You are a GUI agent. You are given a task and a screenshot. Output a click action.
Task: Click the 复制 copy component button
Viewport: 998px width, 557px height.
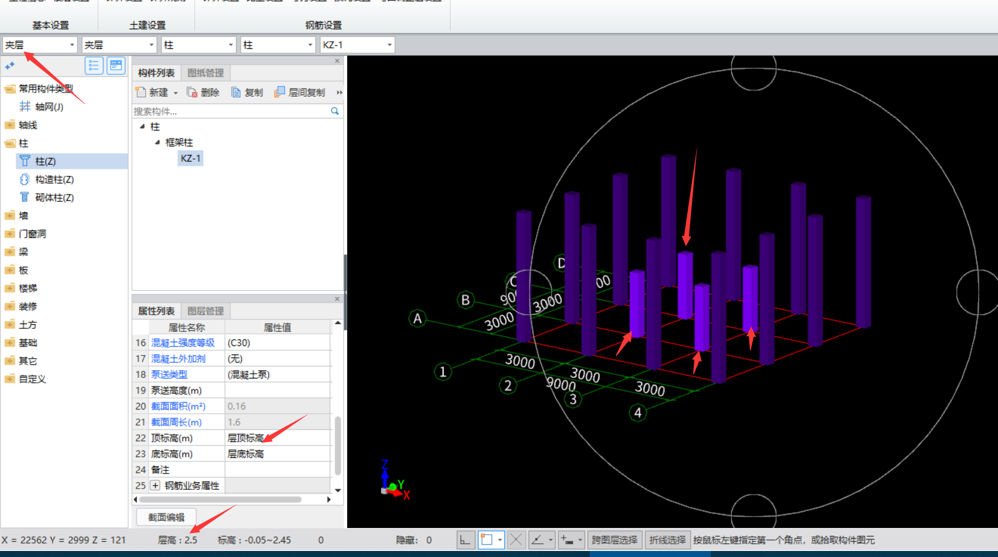coord(247,92)
